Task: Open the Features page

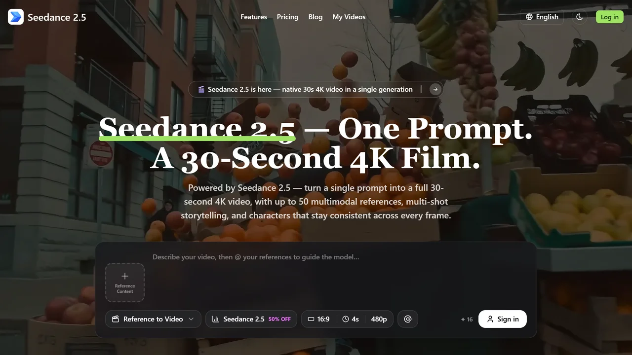Action: point(254,17)
